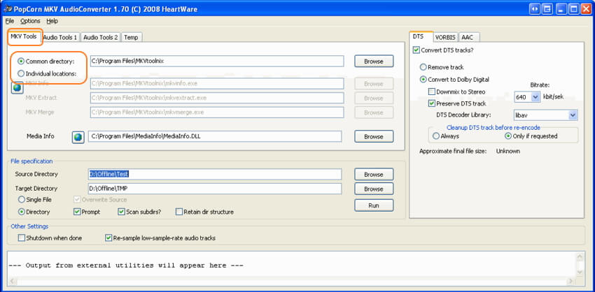Viewport: 595px width, 292px height.
Task: Switch to the DTS tab
Action: pos(421,37)
